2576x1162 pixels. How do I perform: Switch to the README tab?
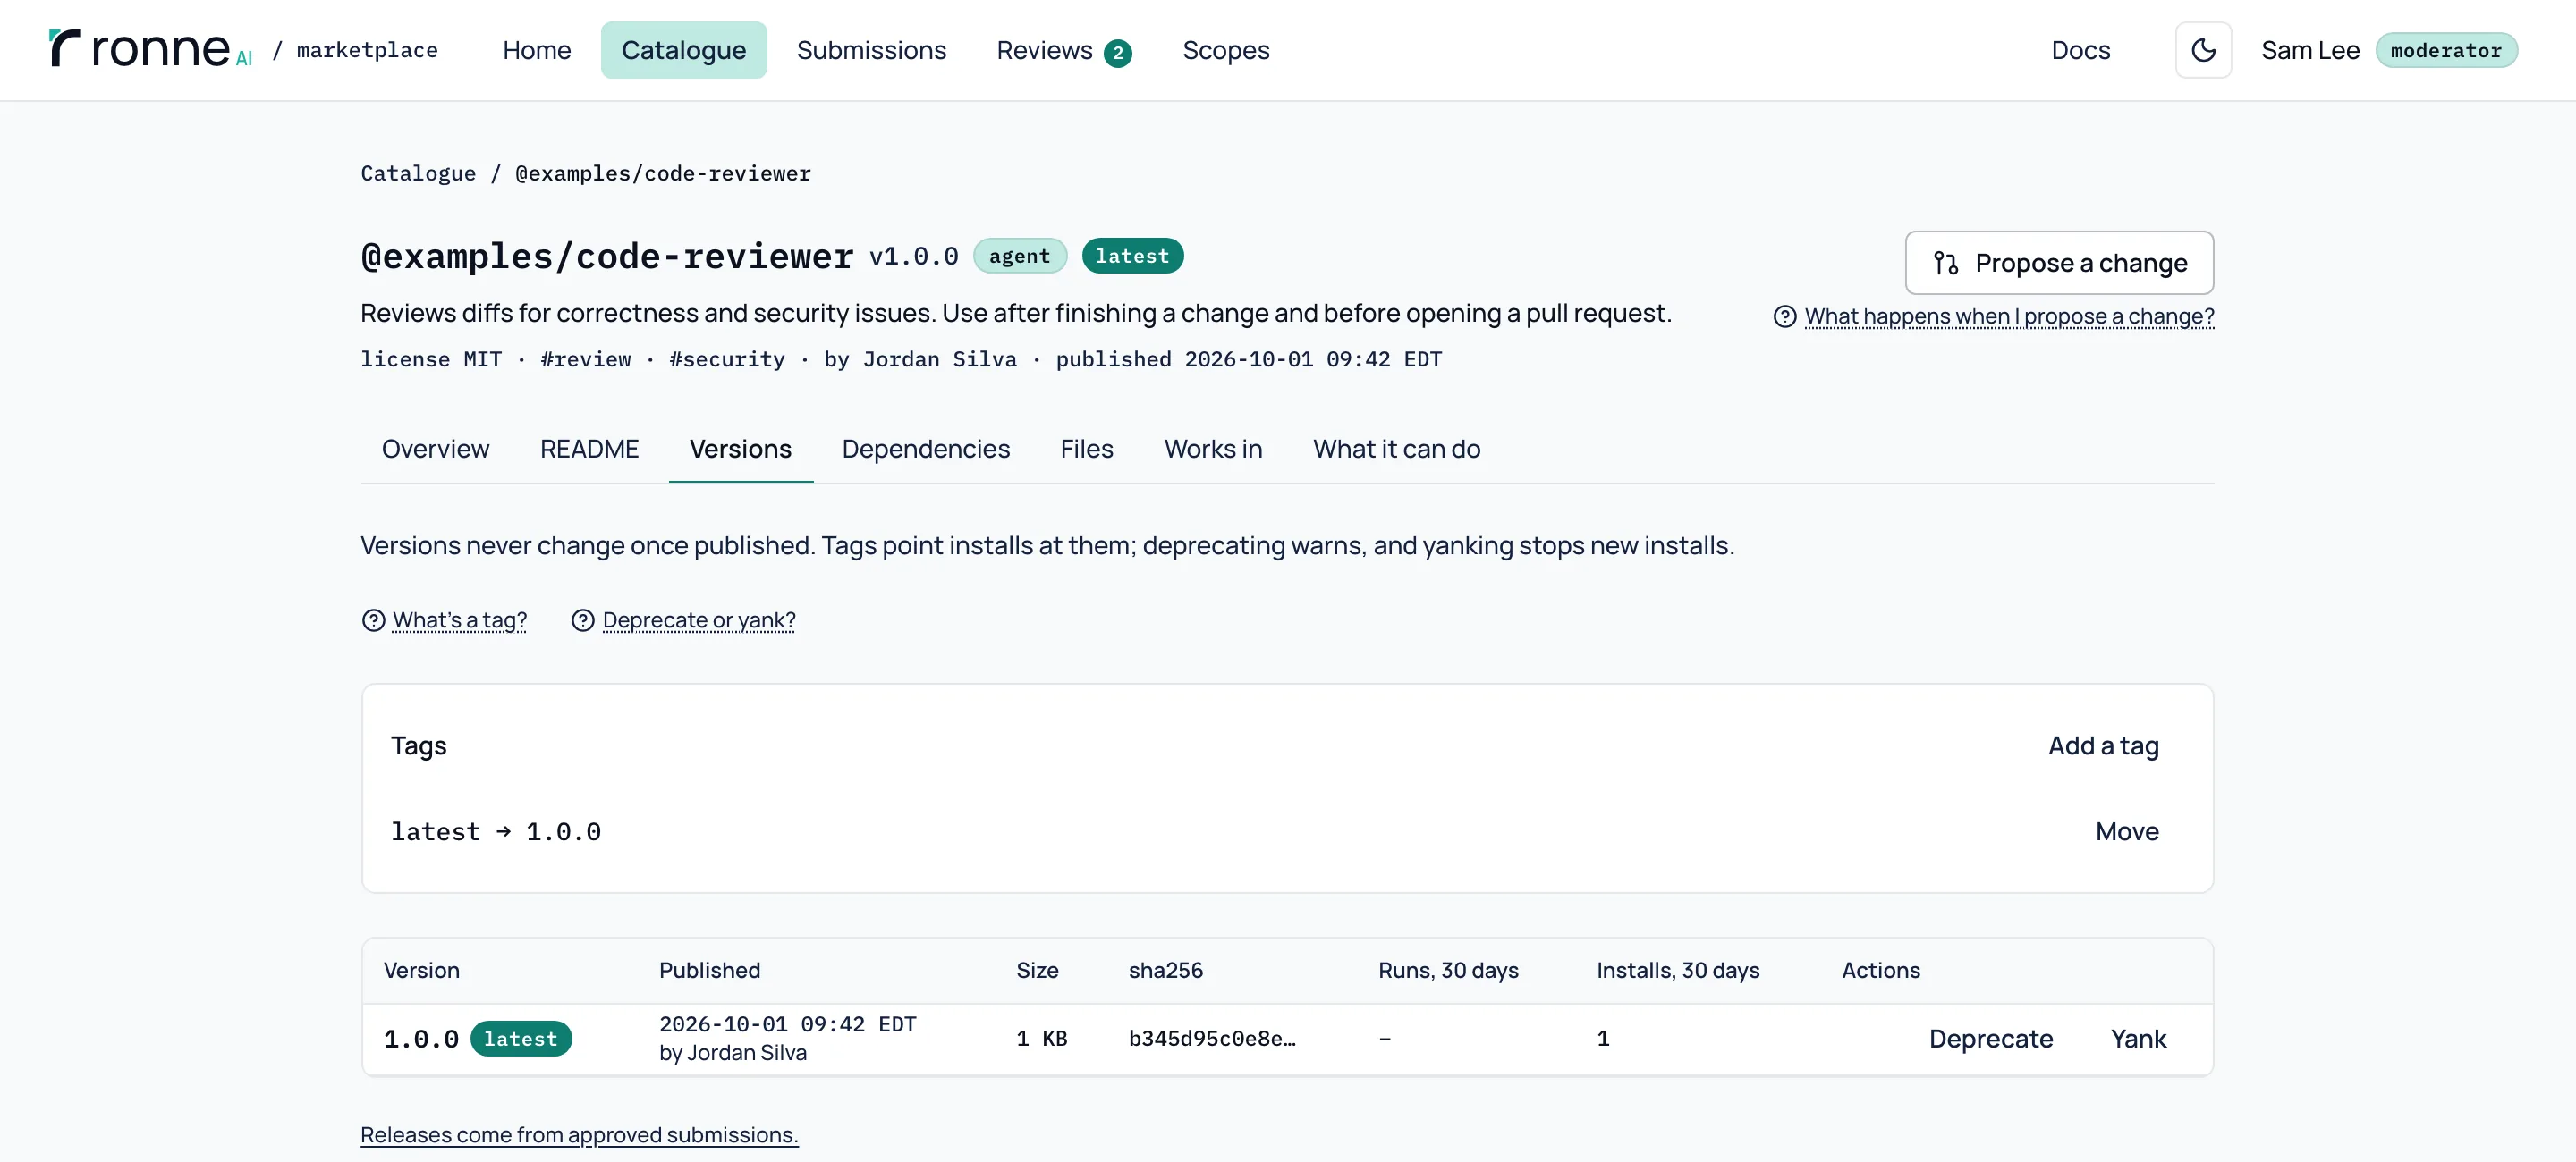(589, 449)
